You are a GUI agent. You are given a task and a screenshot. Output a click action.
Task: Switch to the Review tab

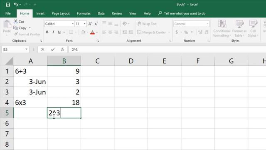click(x=117, y=13)
